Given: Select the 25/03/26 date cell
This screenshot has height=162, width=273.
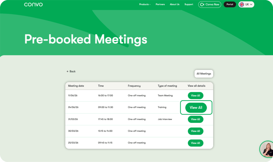Looking at the screenshot, I should pyautogui.click(x=73, y=143).
